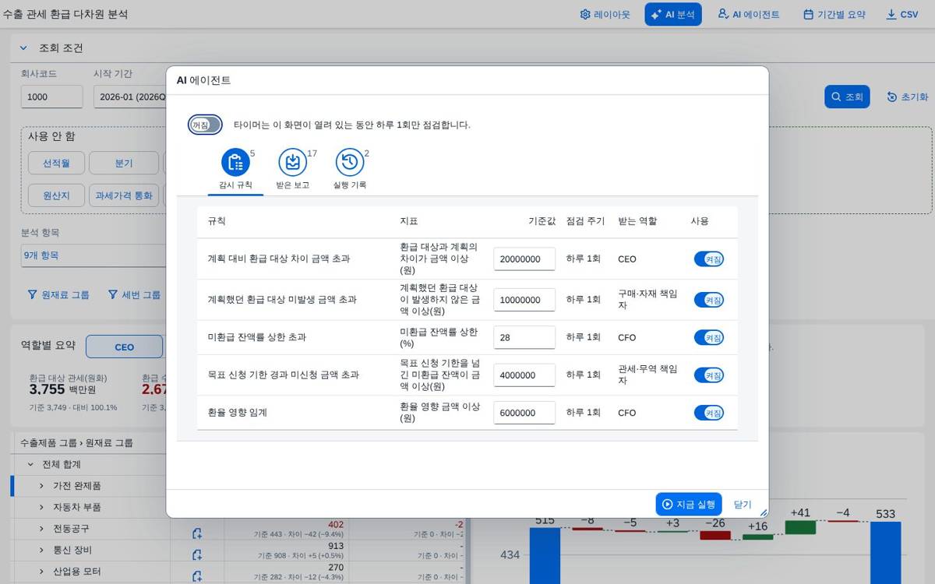The height and width of the screenshot is (584, 935).
Task: Expand the 가전 완제품 tree row
Action: pos(41,486)
